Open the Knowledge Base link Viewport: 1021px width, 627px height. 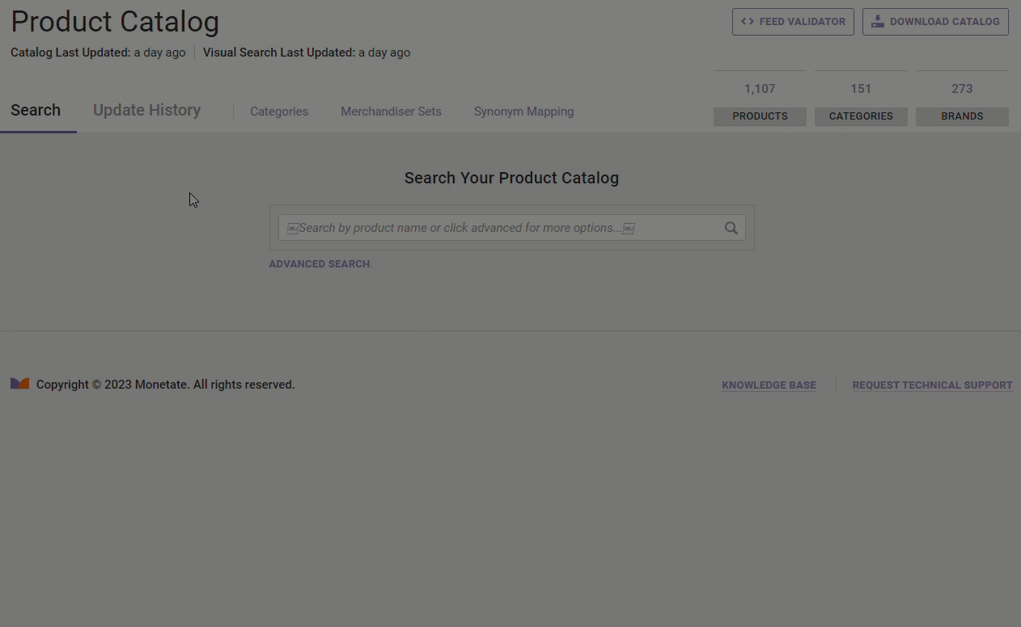coord(769,385)
